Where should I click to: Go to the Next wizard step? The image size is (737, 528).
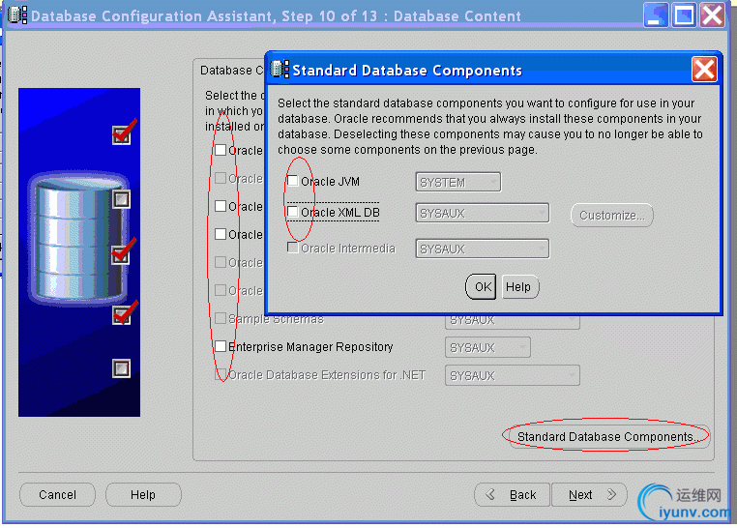pos(589,495)
